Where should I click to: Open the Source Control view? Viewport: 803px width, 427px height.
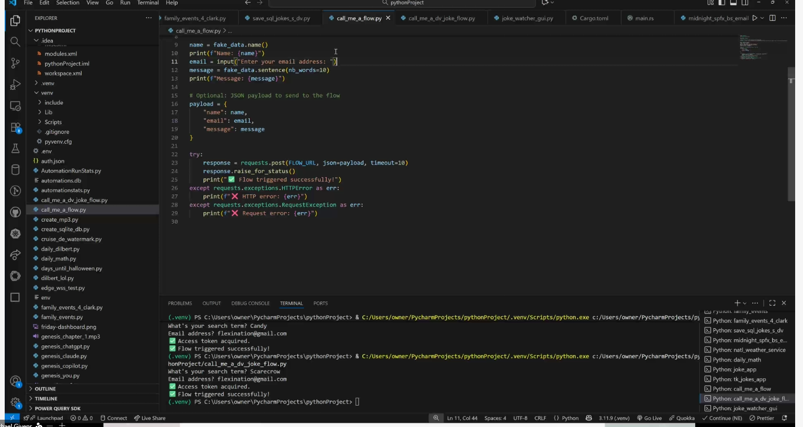pos(15,63)
